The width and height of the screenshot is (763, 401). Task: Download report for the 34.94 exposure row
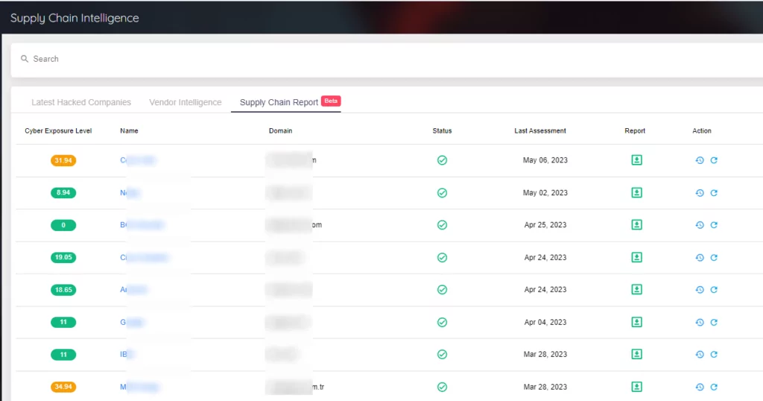(636, 387)
